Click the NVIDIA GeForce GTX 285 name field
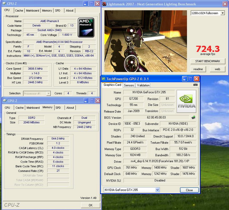Viewport: 229px width, 210px height. 149,92
